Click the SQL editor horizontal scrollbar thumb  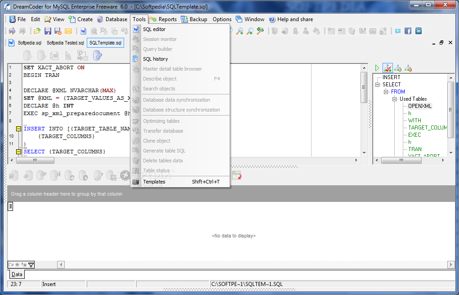35,160
